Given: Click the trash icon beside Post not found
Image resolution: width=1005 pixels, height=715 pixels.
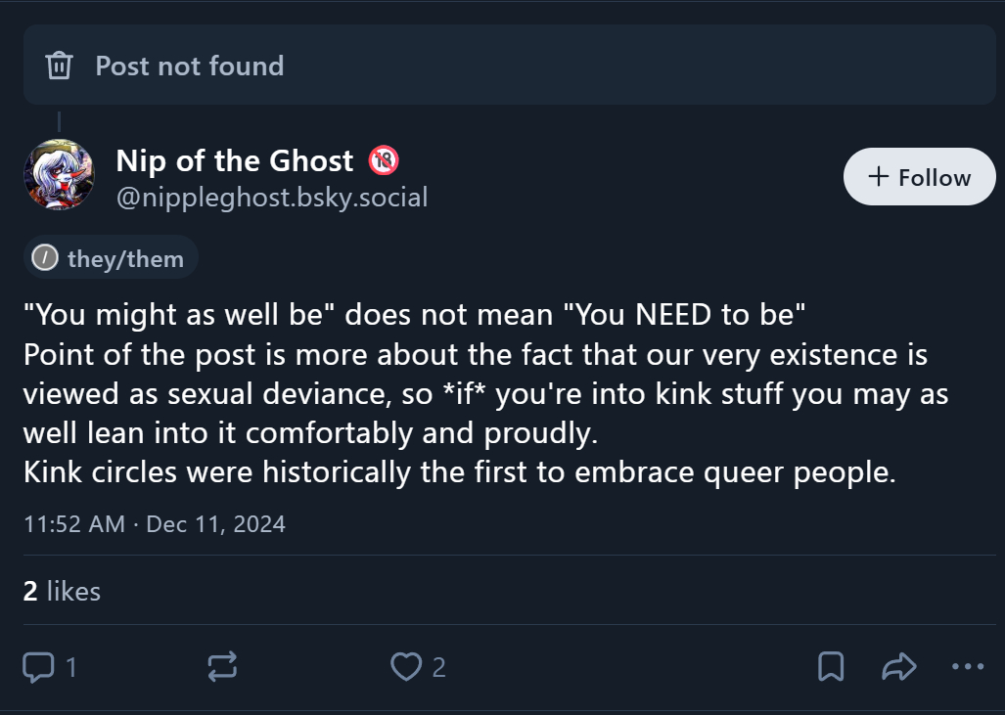Looking at the screenshot, I should (x=59, y=66).
